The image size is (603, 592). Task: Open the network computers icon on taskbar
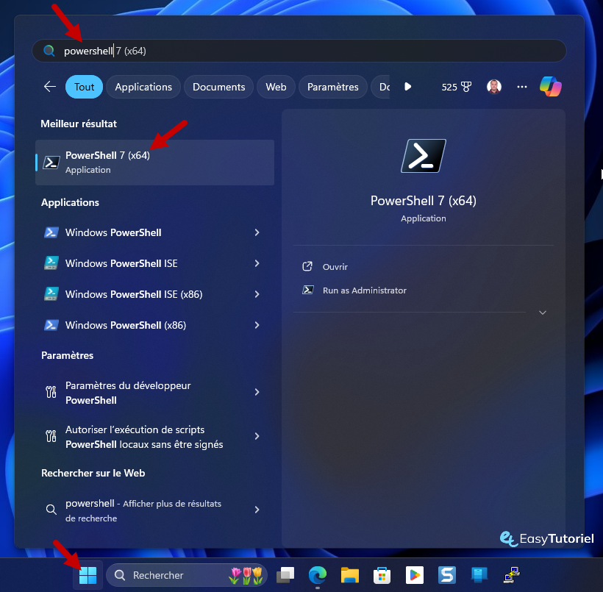point(512,575)
